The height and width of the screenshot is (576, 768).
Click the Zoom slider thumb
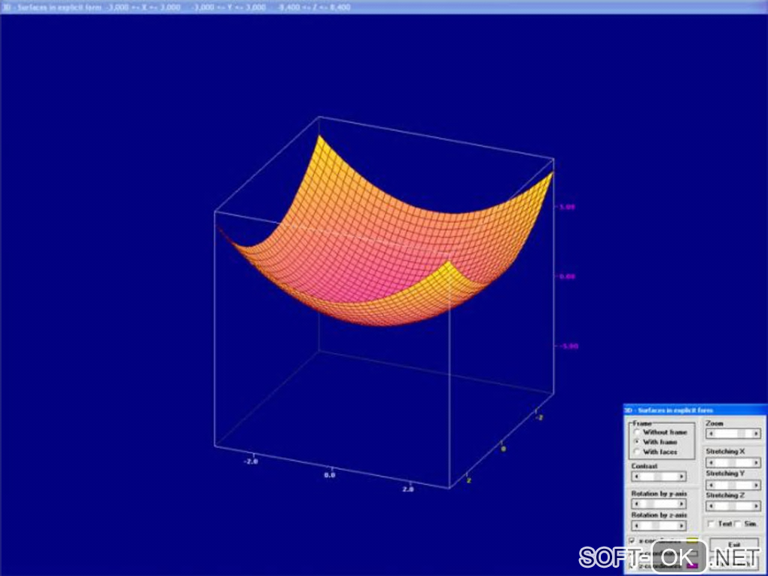click(x=741, y=434)
